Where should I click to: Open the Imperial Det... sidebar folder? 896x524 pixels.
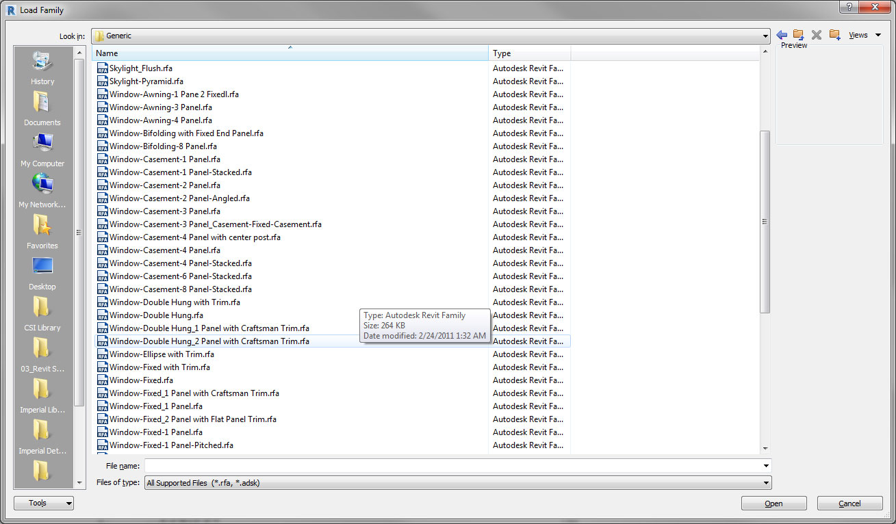coord(42,438)
